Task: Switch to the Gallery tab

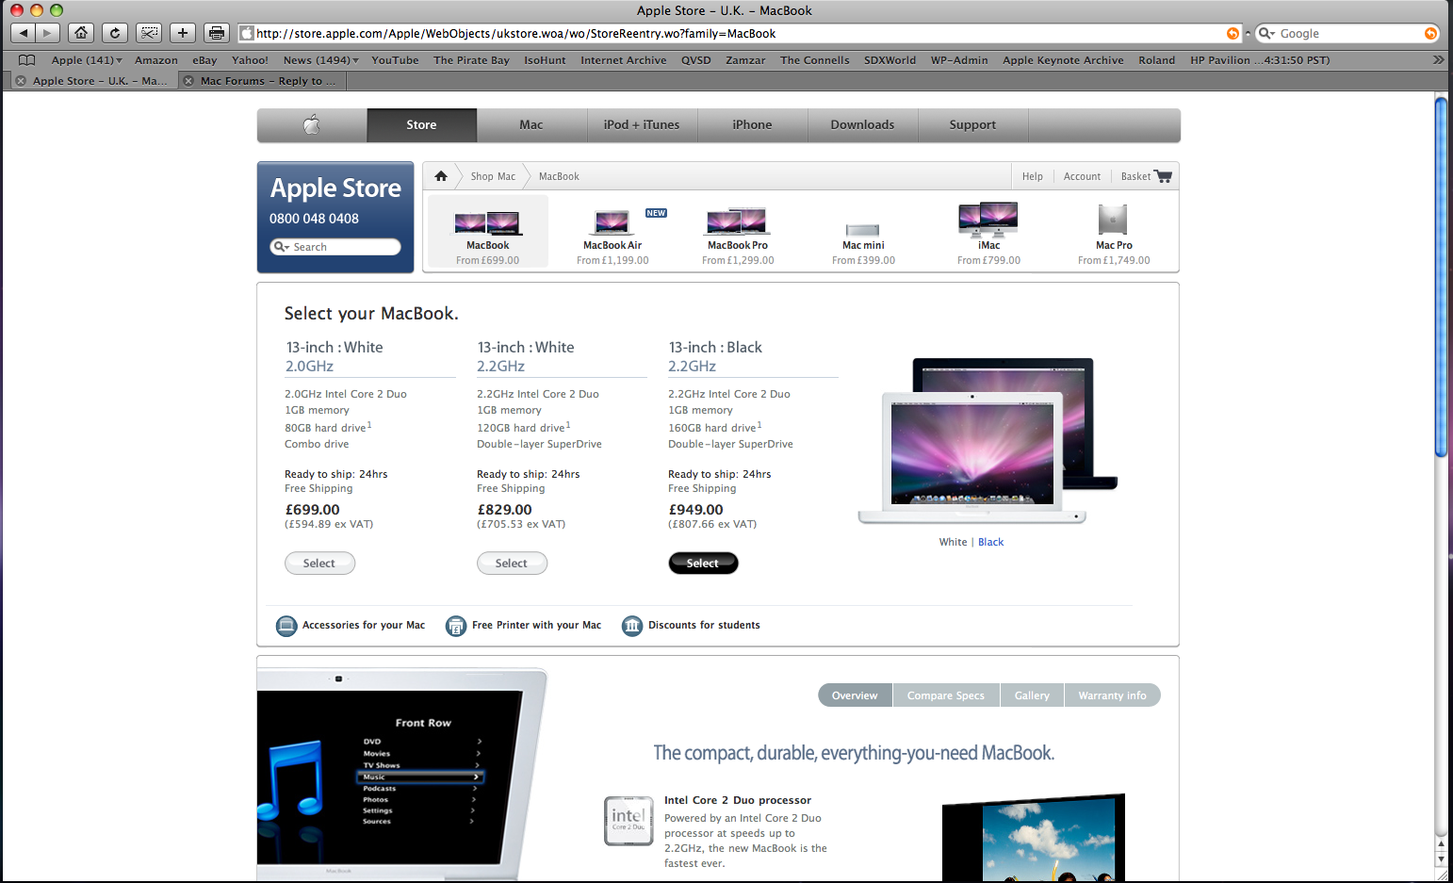Action: pos(1032,695)
